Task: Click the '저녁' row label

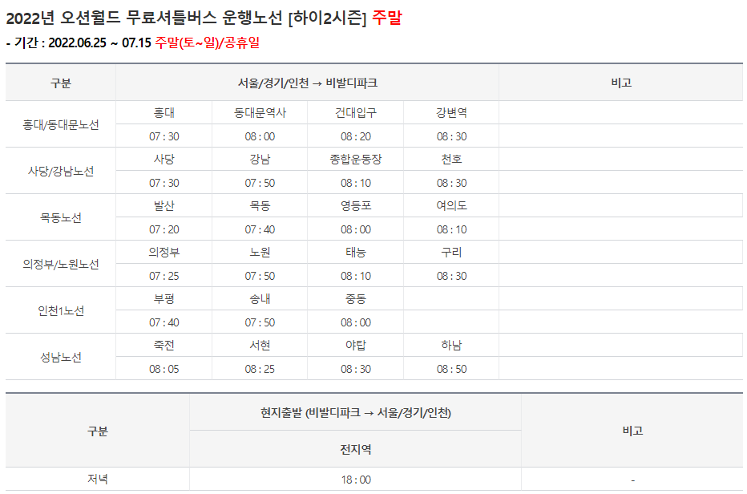Action: pyautogui.click(x=98, y=480)
